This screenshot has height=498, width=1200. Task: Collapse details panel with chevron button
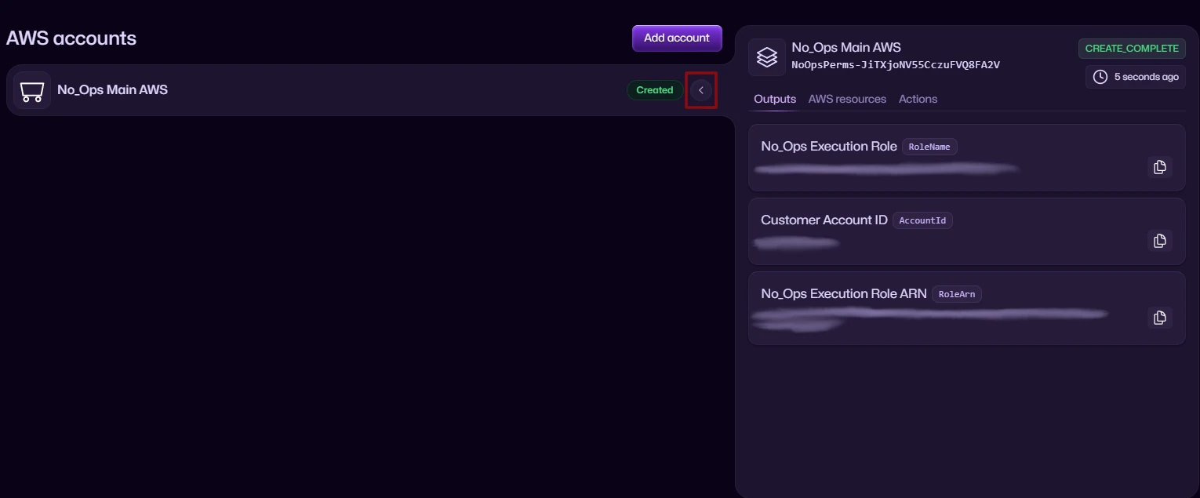(x=701, y=90)
